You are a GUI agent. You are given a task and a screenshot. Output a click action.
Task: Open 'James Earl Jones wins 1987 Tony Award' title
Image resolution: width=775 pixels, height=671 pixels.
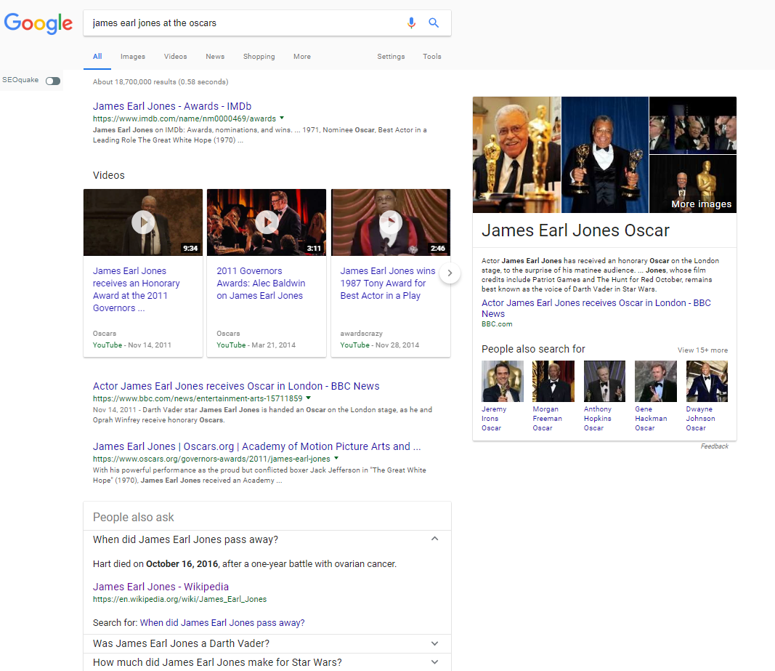coord(388,283)
